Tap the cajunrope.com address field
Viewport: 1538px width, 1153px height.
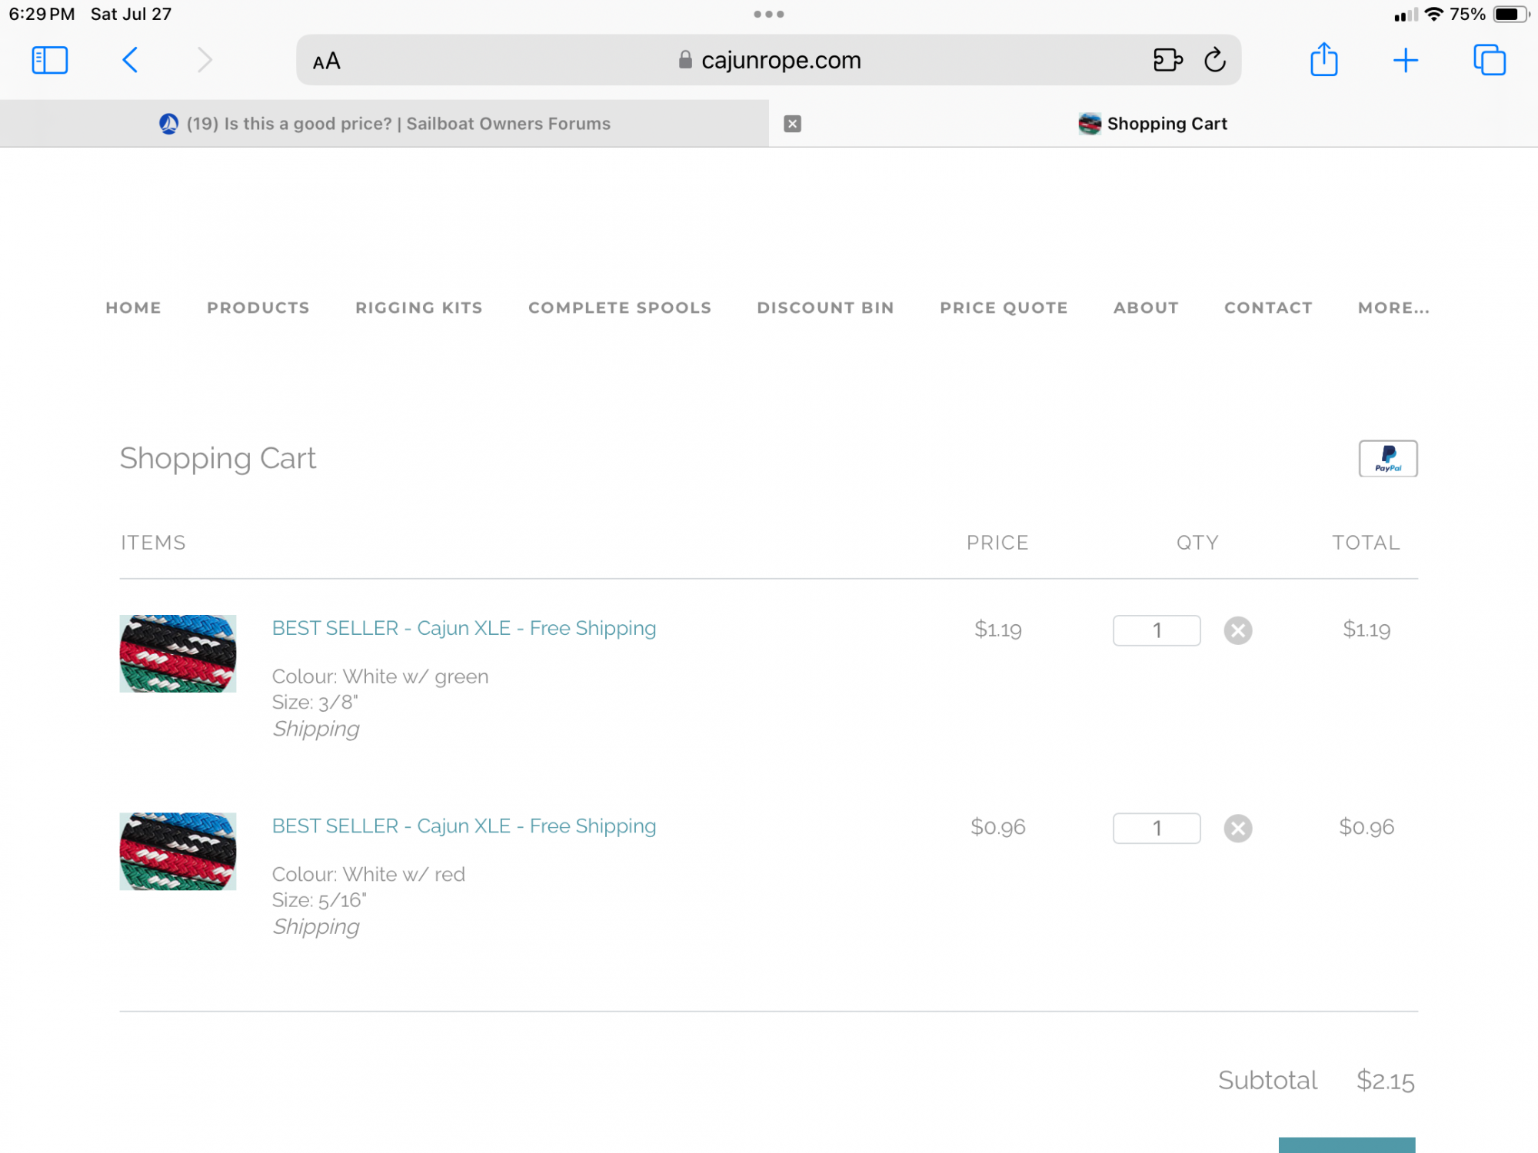pos(769,60)
